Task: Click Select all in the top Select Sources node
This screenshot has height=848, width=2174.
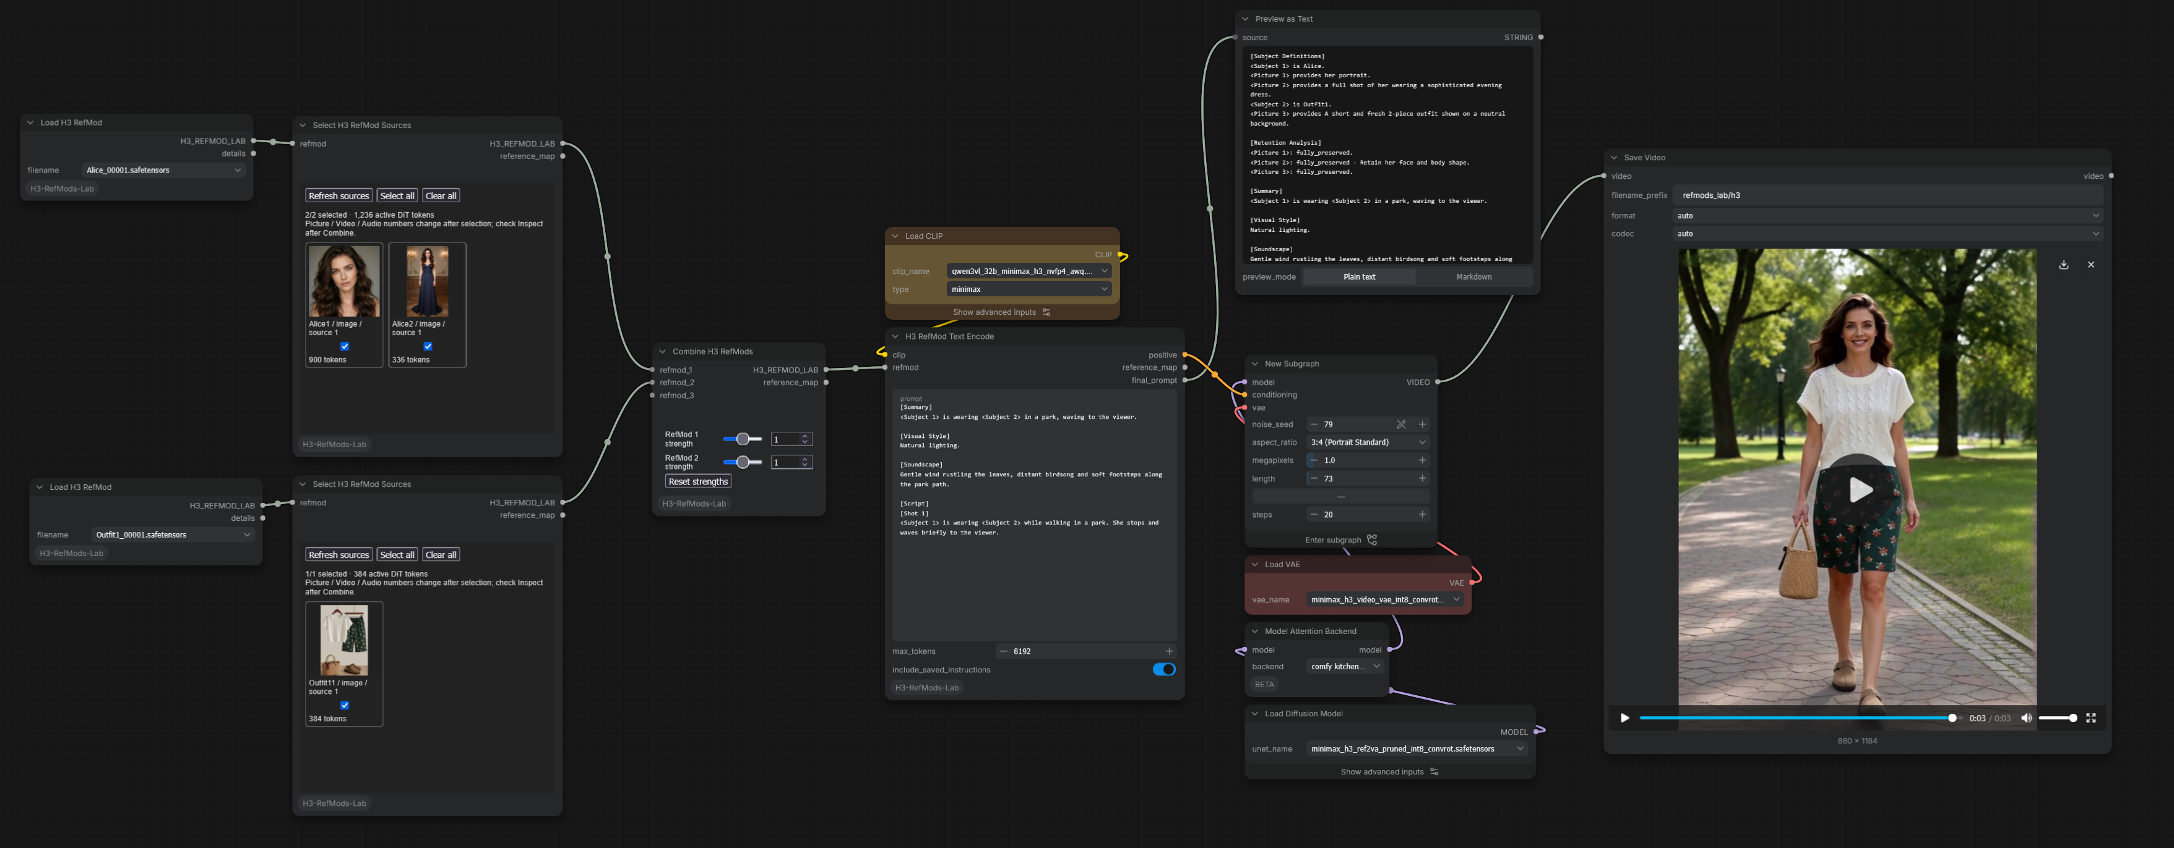Action: click(397, 195)
